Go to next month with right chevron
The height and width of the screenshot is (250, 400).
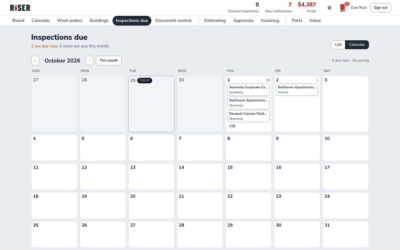[89, 61]
